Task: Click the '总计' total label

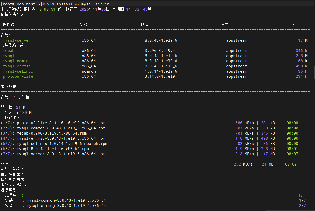Action: tap(4, 164)
